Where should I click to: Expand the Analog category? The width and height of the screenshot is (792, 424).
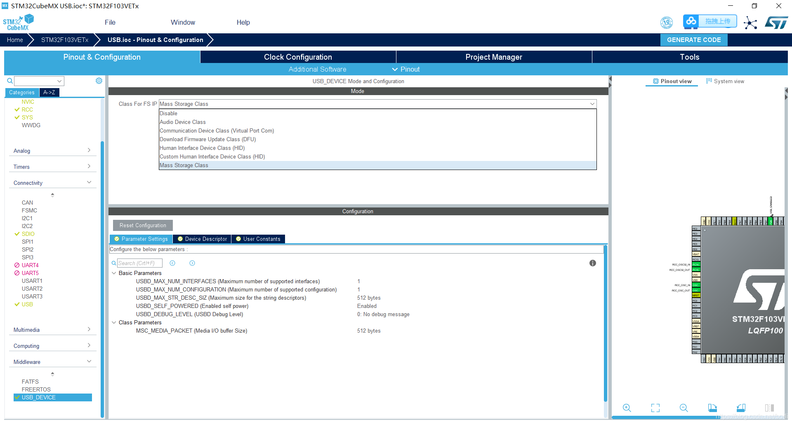click(52, 151)
